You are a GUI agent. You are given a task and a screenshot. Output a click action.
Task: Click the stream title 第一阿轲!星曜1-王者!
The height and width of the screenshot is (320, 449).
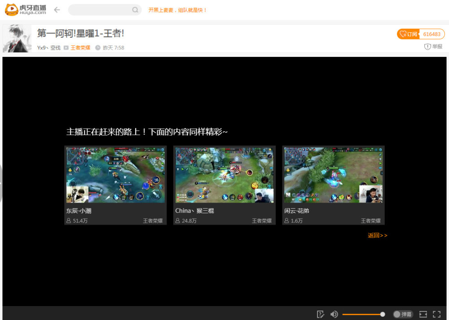[x=80, y=34]
